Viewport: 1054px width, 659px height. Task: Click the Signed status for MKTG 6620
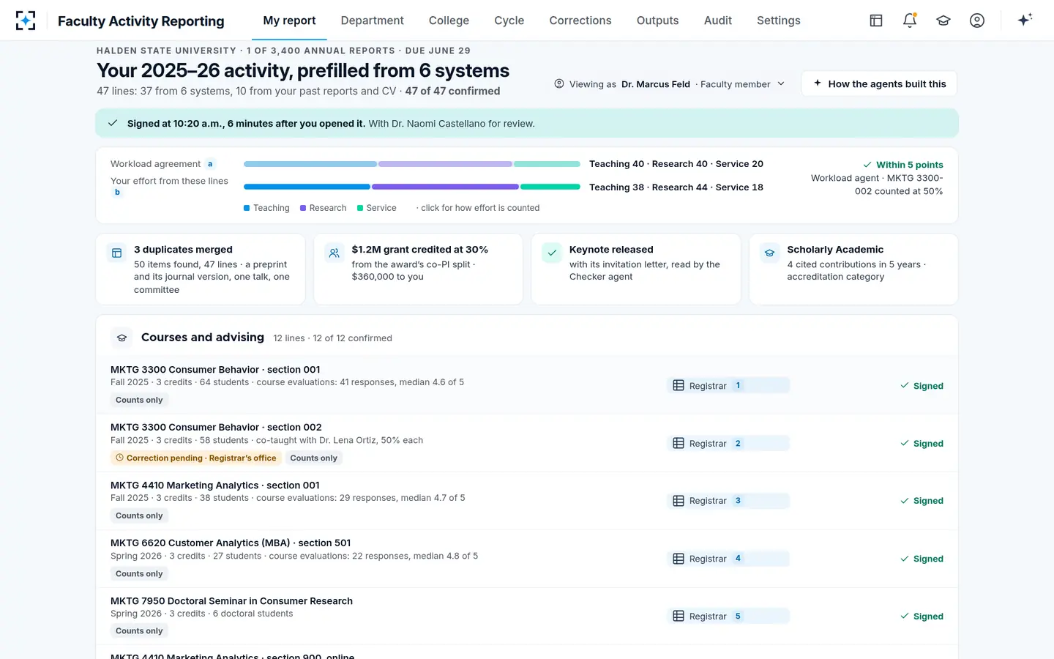click(x=922, y=559)
